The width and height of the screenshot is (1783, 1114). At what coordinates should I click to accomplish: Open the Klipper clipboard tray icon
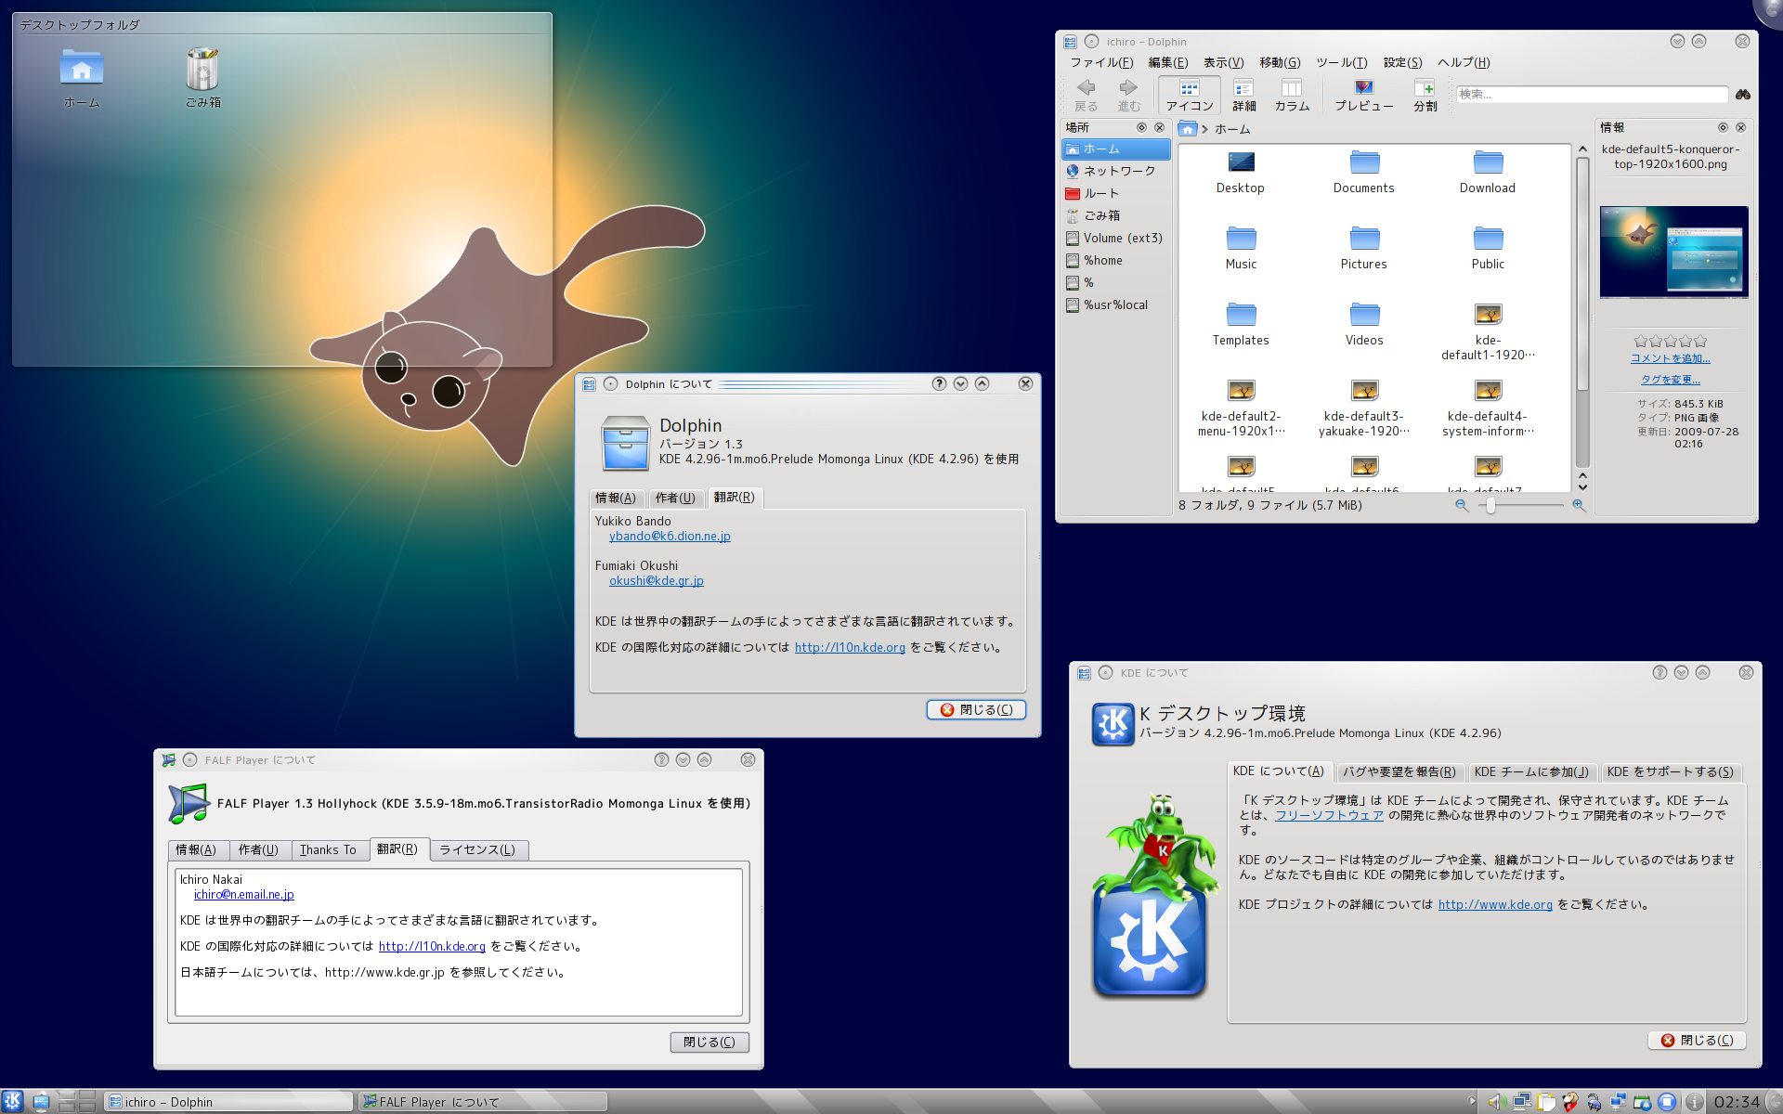tap(1545, 1102)
